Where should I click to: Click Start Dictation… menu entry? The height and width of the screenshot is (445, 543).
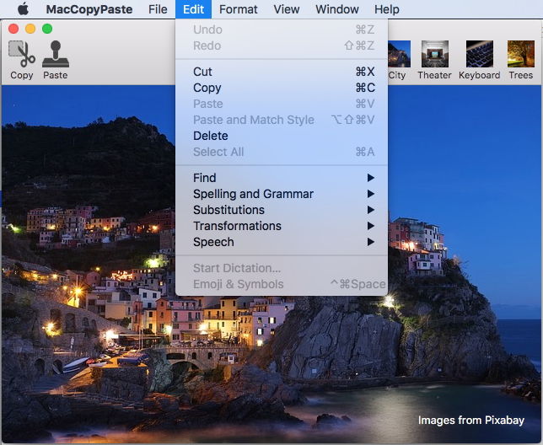(x=282, y=268)
